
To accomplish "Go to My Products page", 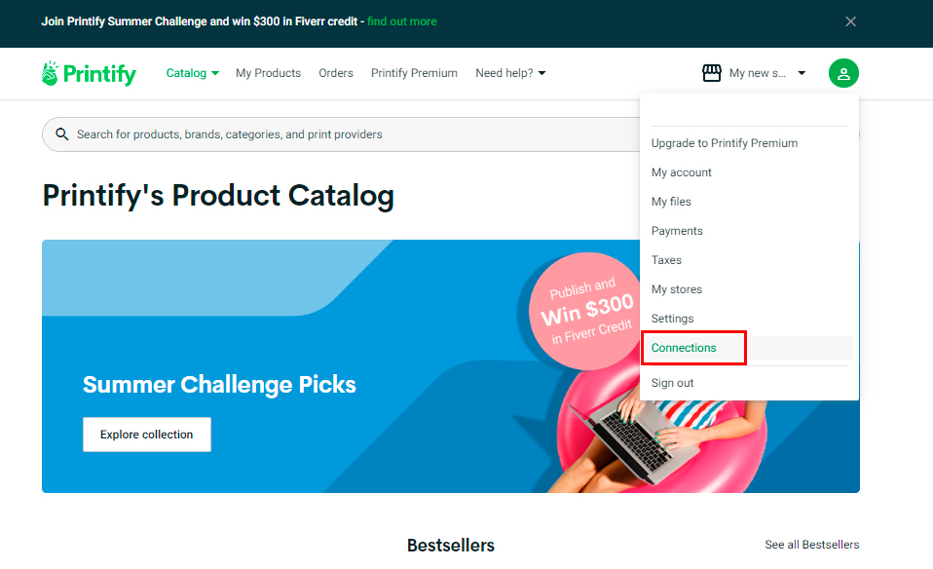I will [268, 73].
